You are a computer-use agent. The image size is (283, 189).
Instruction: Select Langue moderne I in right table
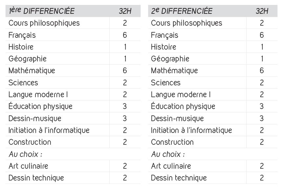tap(181, 94)
